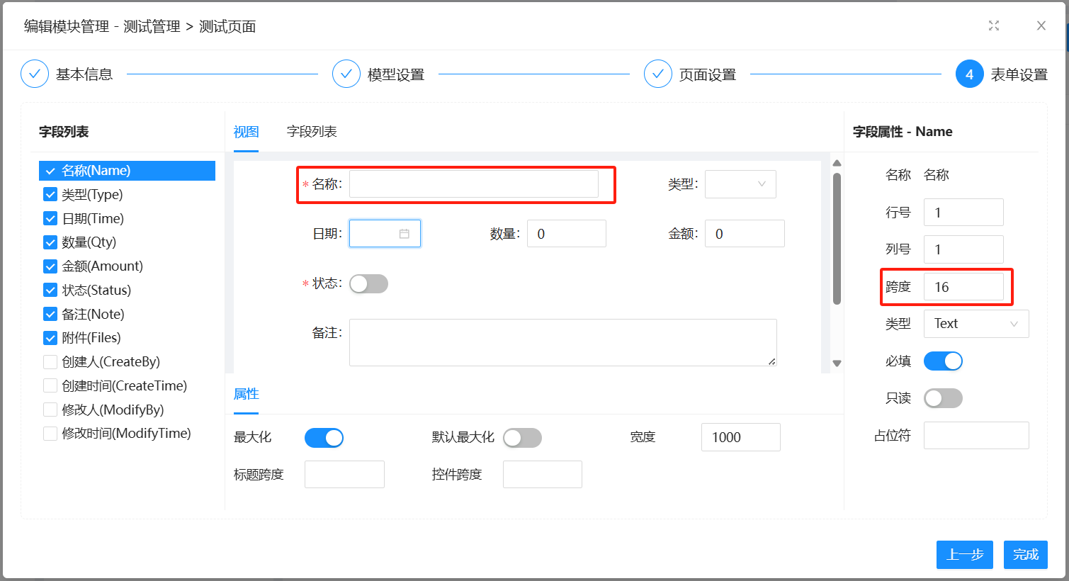Viewport: 1069px width, 581px height.
Task: Click the 列号 input field
Action: 963,249
